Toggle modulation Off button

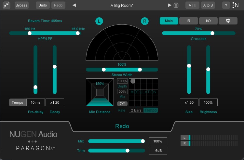(x=122, y=103)
